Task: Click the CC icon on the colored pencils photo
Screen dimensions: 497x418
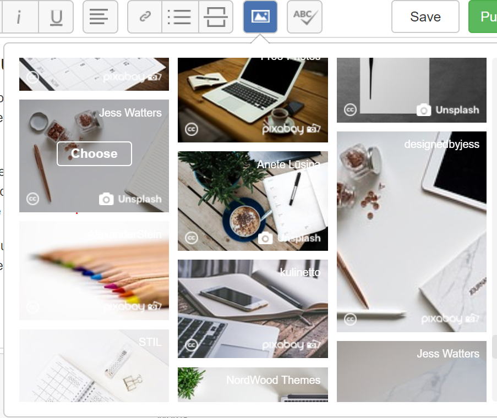Action: [32, 307]
